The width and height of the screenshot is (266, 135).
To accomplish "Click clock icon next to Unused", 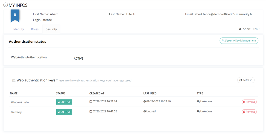I will point(145,111).
